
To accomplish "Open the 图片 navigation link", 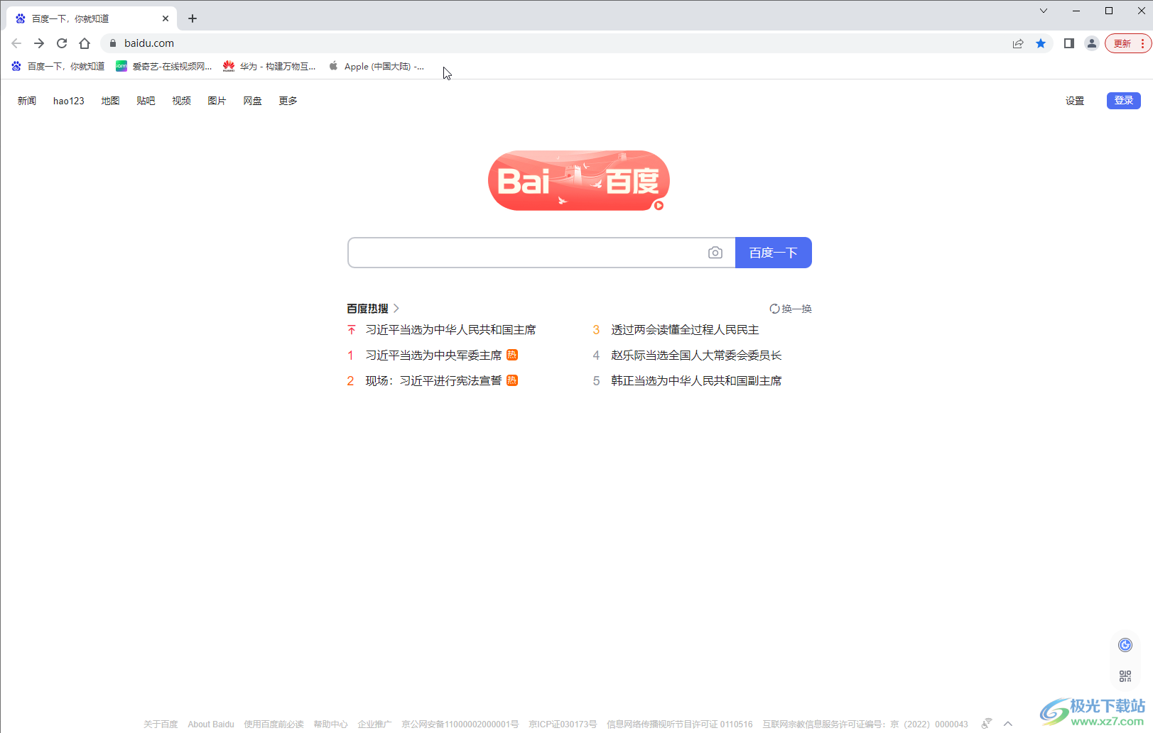I will point(217,101).
